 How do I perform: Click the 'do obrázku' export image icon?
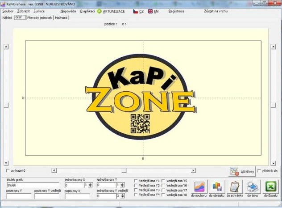[217, 187]
